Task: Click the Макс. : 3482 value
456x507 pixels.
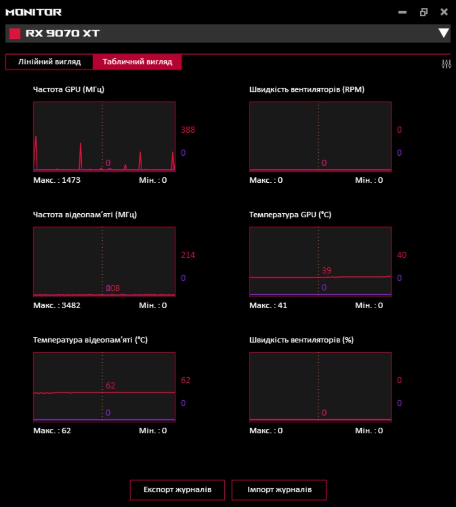Action: (x=57, y=305)
